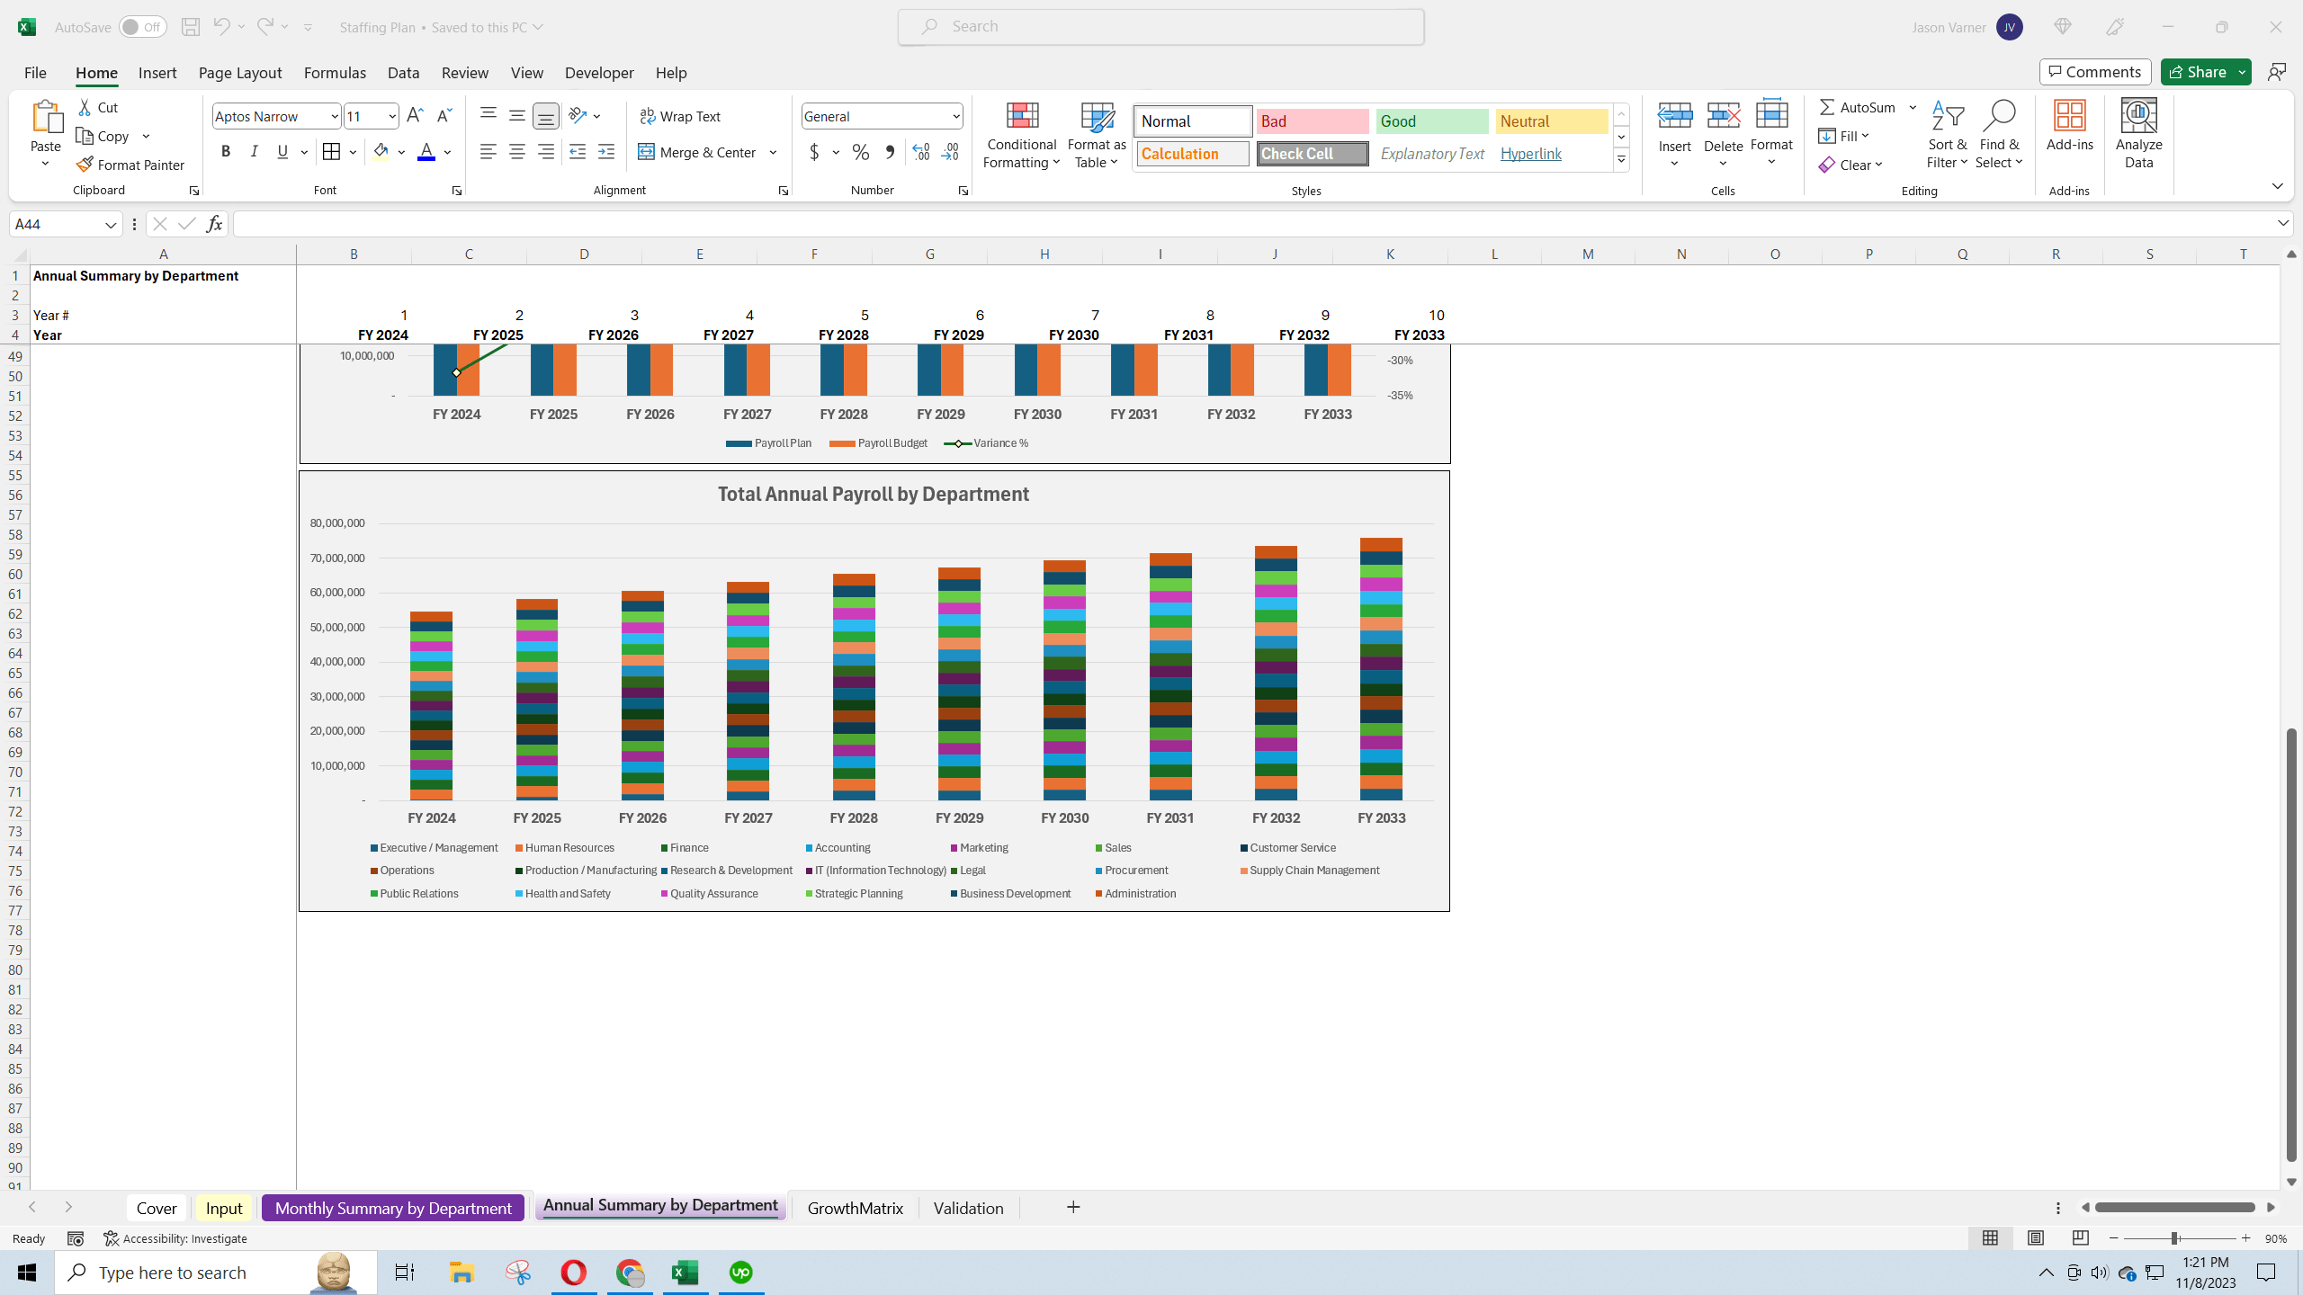The width and height of the screenshot is (2303, 1295).
Task: Switch to the Formulas ribbon tab
Action: pyautogui.click(x=335, y=73)
